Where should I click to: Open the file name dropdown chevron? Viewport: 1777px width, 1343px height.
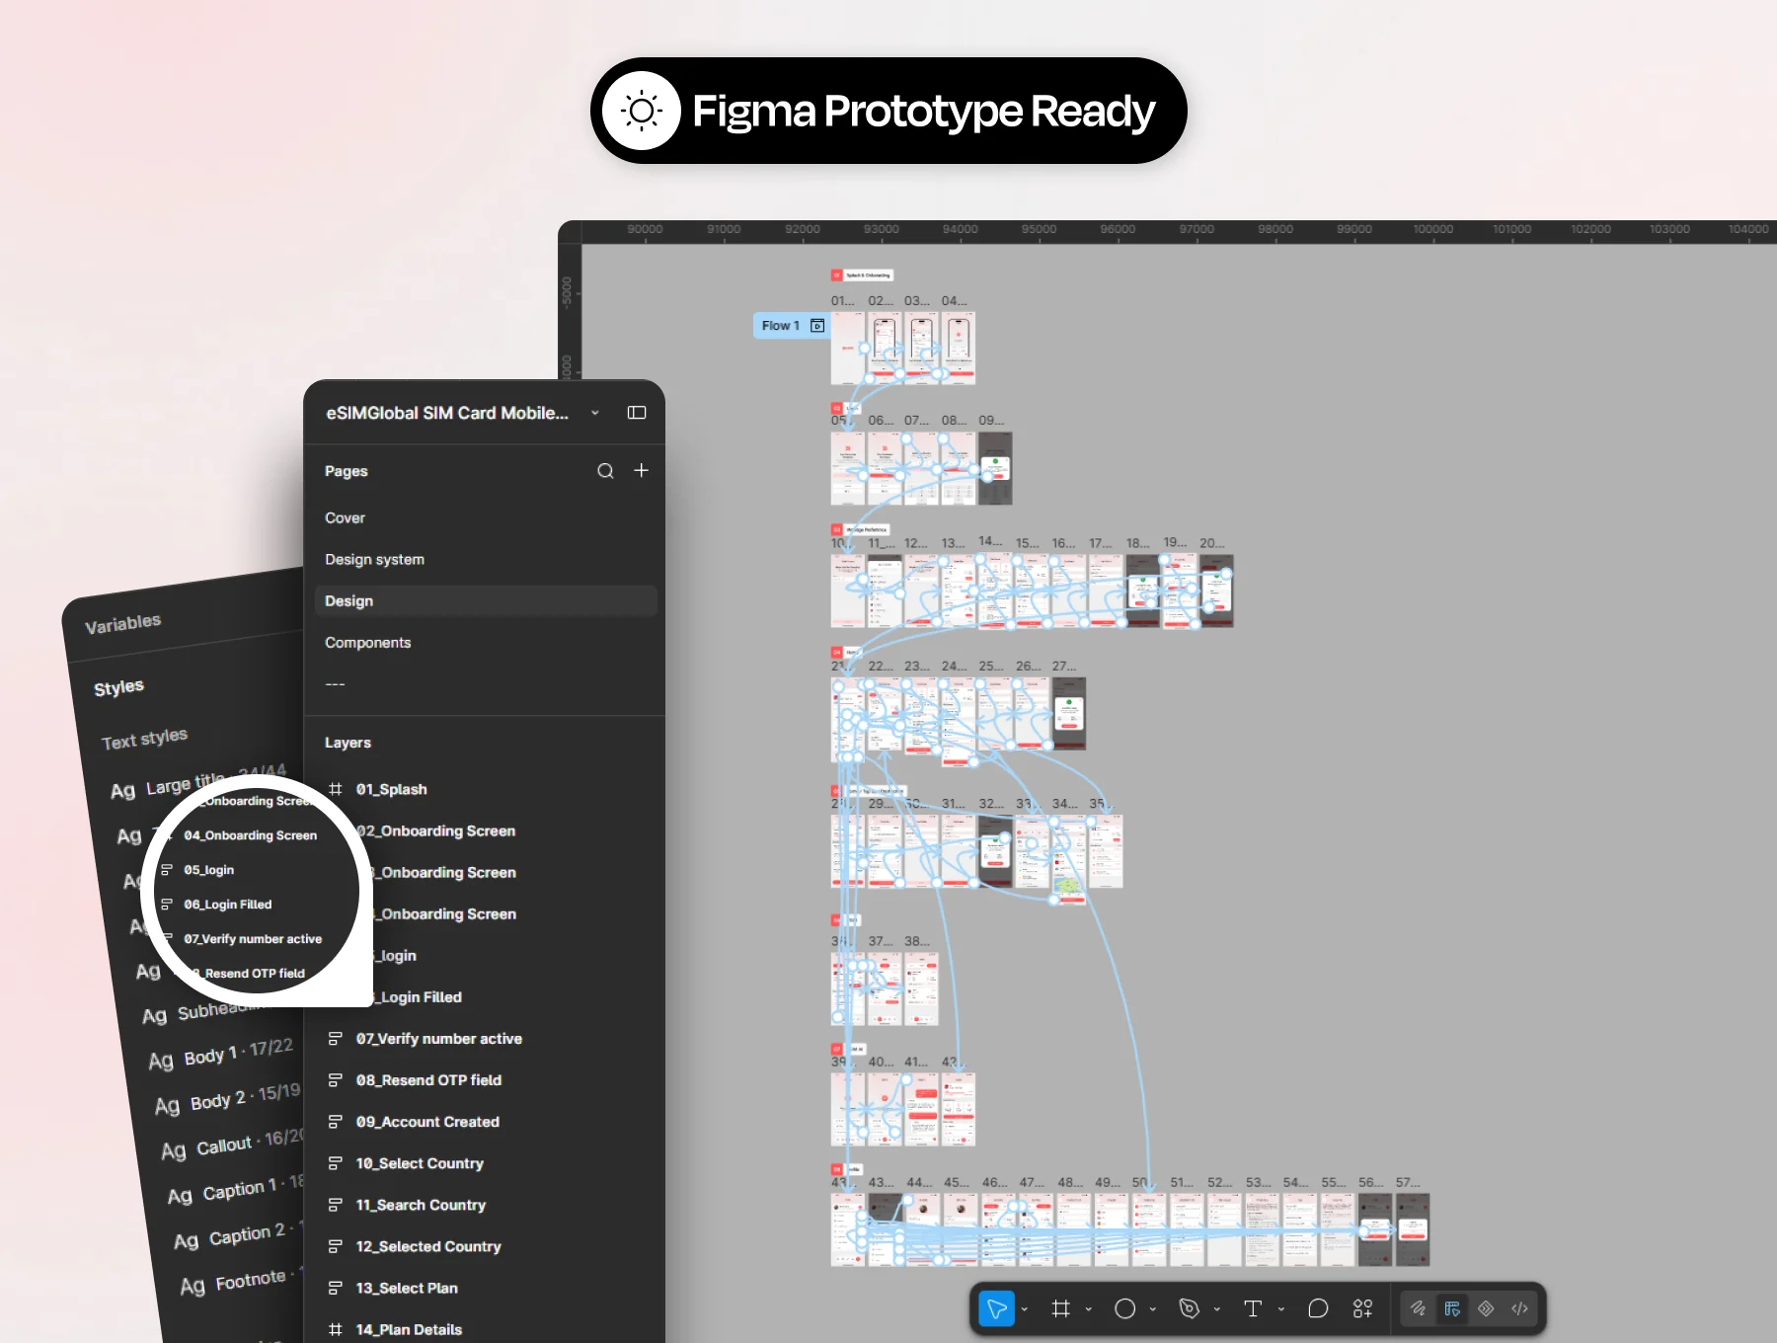point(595,413)
